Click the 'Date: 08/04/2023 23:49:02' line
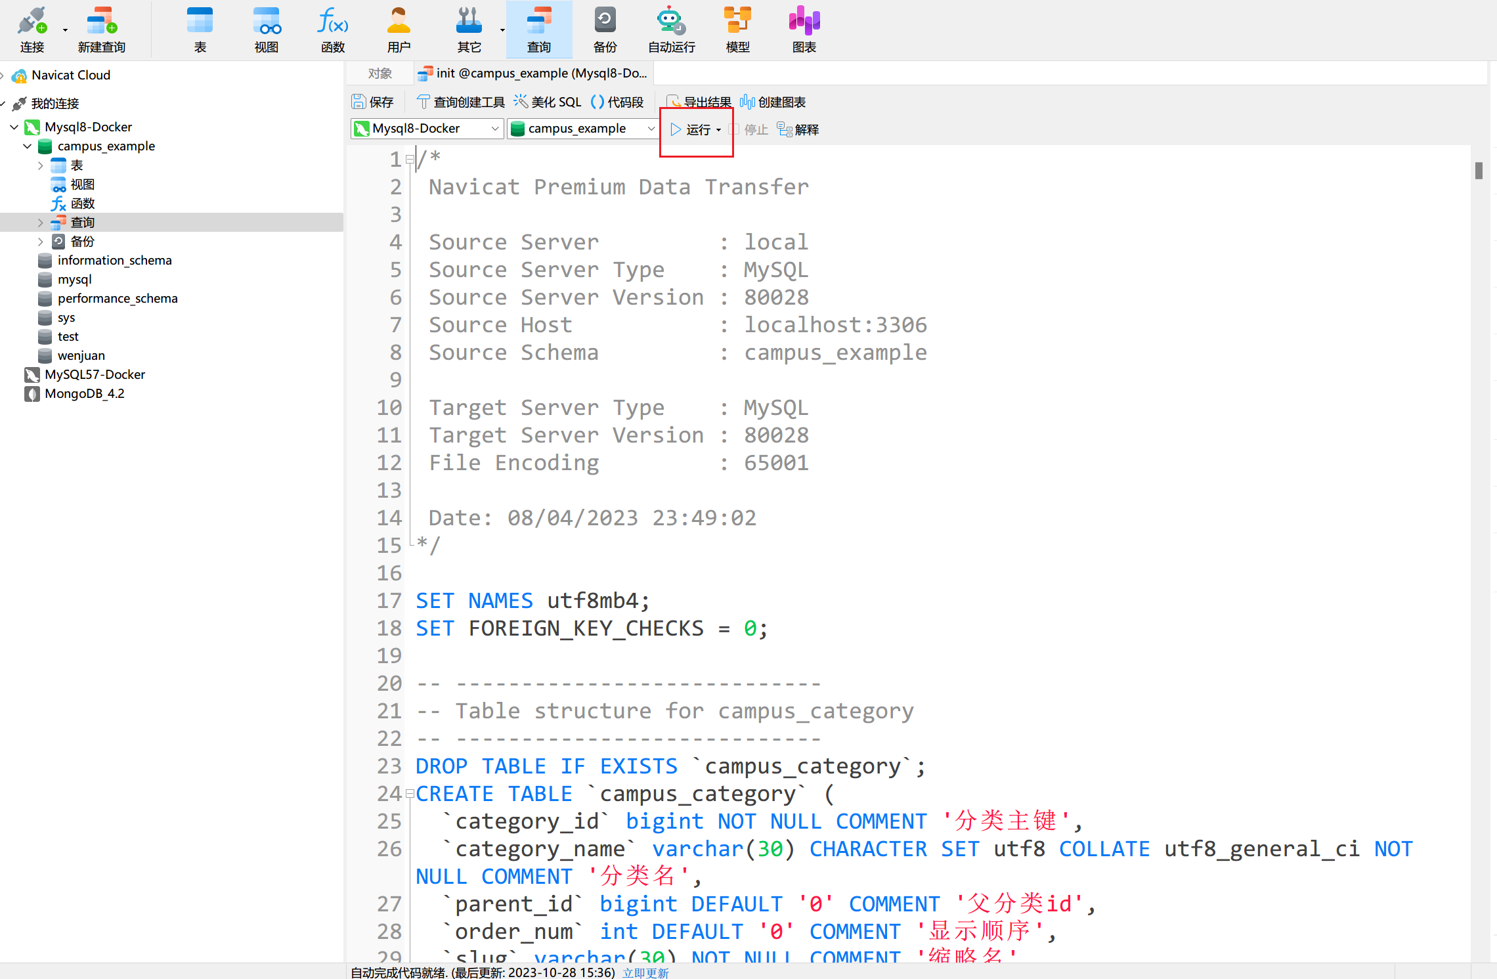Screen dimensions: 1497x979 click(x=592, y=518)
